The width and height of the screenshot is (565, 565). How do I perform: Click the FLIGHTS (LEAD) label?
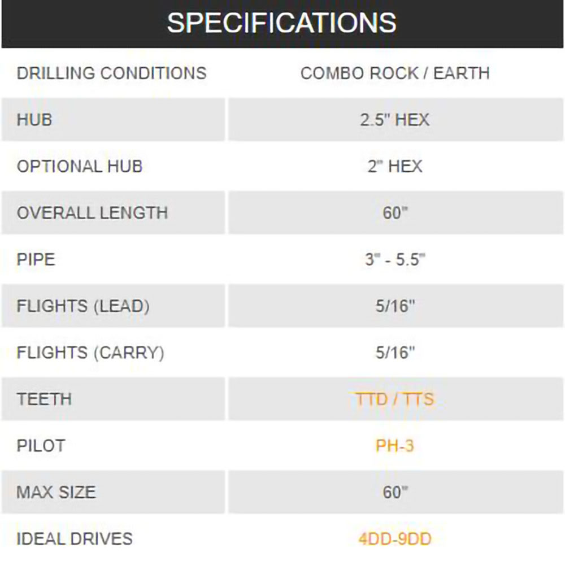[83, 306]
